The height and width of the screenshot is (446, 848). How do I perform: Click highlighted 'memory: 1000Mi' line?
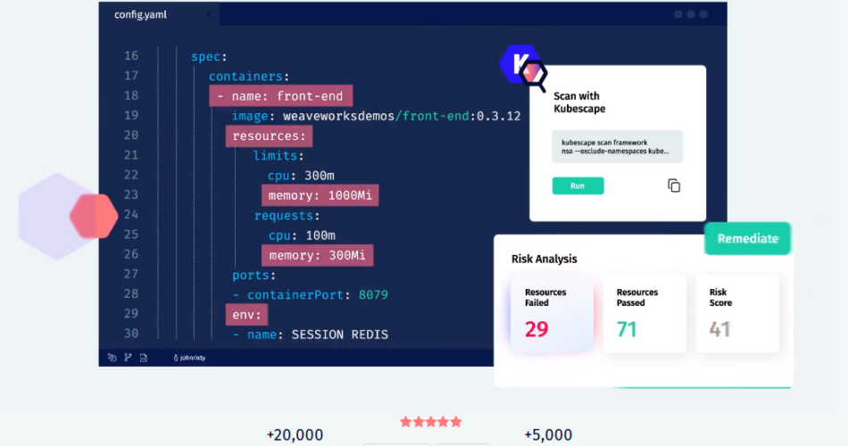coord(320,195)
